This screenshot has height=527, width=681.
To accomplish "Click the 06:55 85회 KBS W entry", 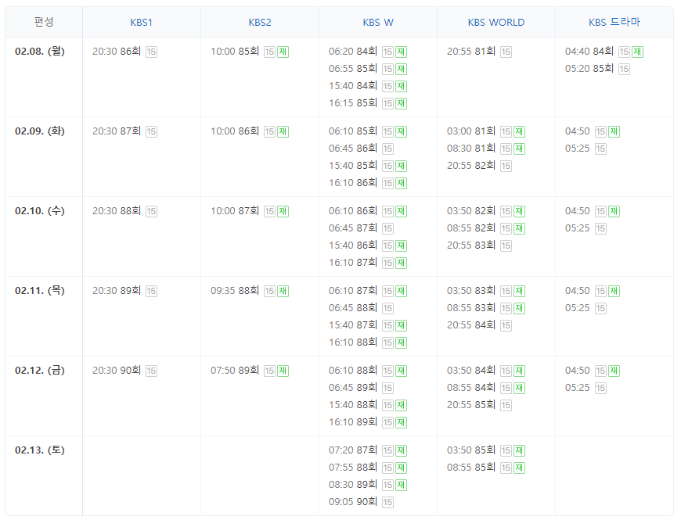I will pos(353,69).
